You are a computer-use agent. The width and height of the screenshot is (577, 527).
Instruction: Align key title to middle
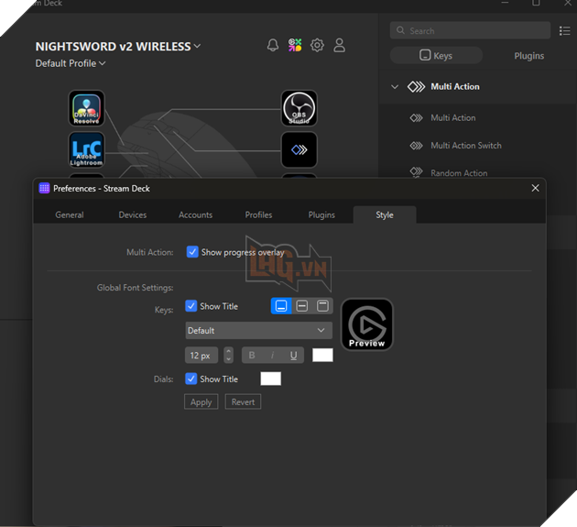301,306
